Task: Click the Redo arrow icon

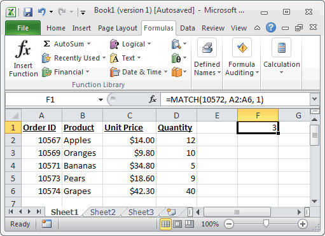Action: click(62, 11)
